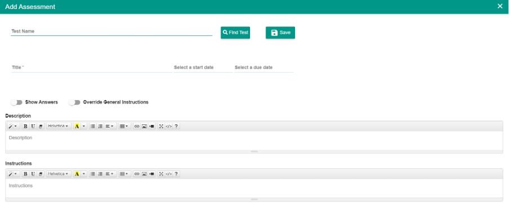
Task: Insert video in the Description editor
Action: (x=151, y=126)
